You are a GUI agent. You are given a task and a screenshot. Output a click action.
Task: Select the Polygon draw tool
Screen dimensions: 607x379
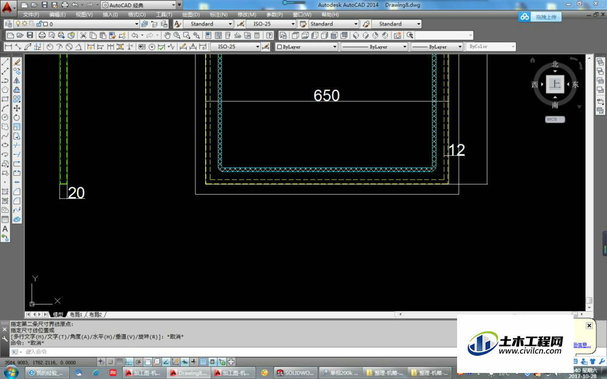point(5,90)
